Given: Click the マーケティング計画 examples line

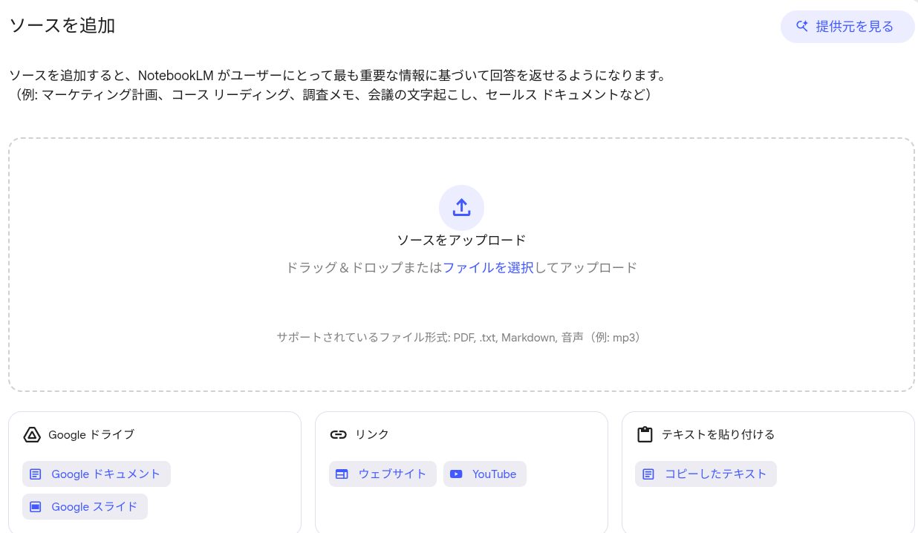Looking at the screenshot, I should [333, 95].
